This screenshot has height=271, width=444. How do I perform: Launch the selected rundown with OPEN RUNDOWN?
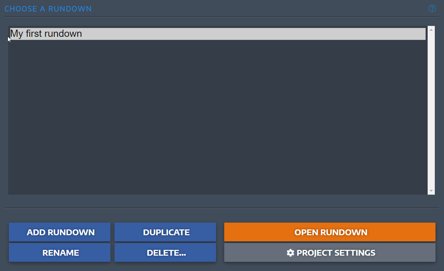pos(330,232)
